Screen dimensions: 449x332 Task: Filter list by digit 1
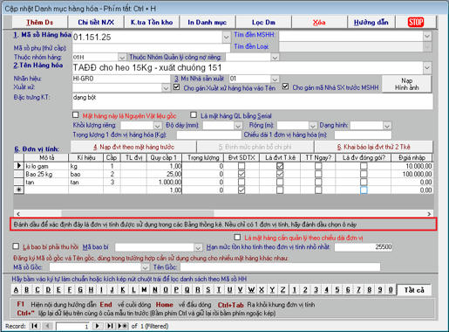[295, 290]
